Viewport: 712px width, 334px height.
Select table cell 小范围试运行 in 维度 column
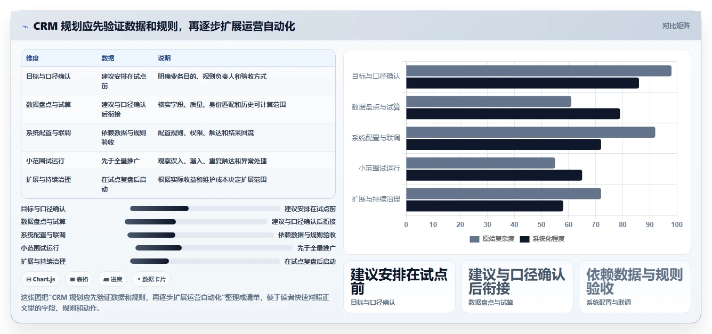(45, 161)
